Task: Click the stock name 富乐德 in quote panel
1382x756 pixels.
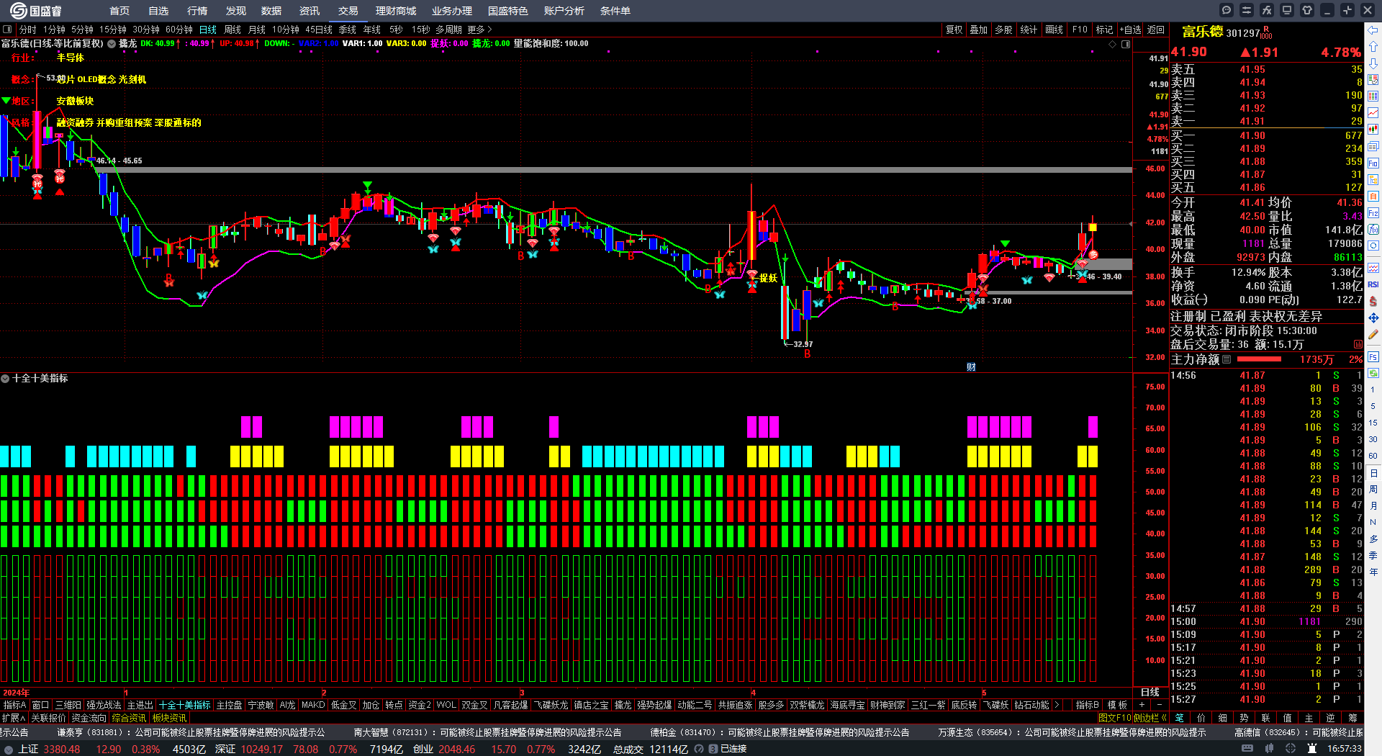Action: tap(1202, 32)
